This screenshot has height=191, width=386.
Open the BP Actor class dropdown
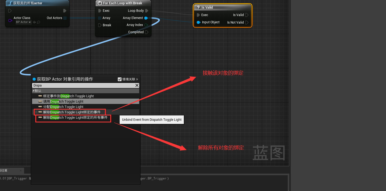[x=23, y=22]
